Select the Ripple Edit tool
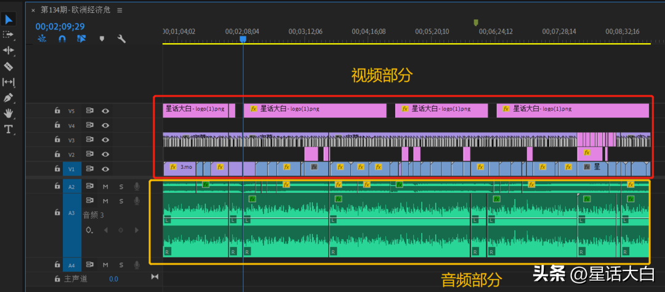The width and height of the screenshot is (665, 292). (9, 51)
